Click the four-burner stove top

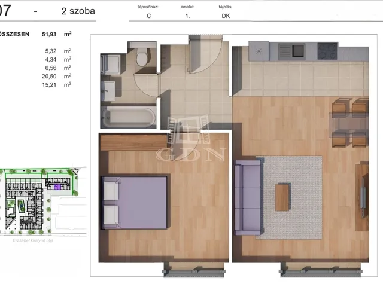327,51
